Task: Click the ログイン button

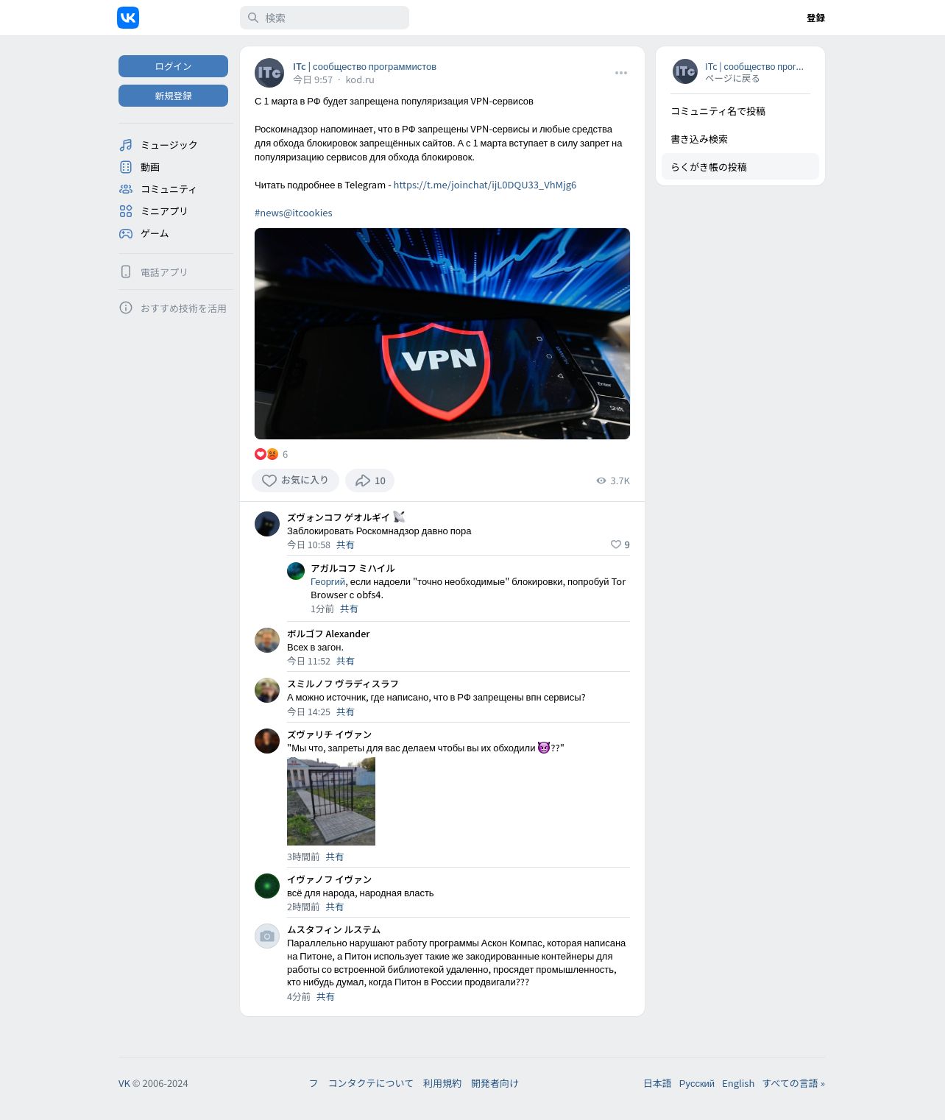Action: pos(173,66)
